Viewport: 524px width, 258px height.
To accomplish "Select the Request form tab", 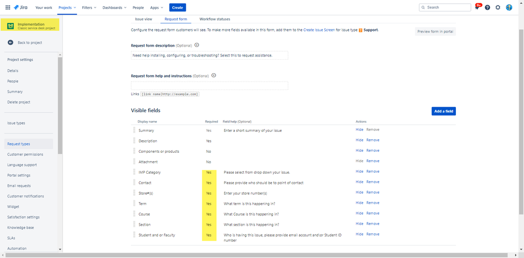I will 176,19.
